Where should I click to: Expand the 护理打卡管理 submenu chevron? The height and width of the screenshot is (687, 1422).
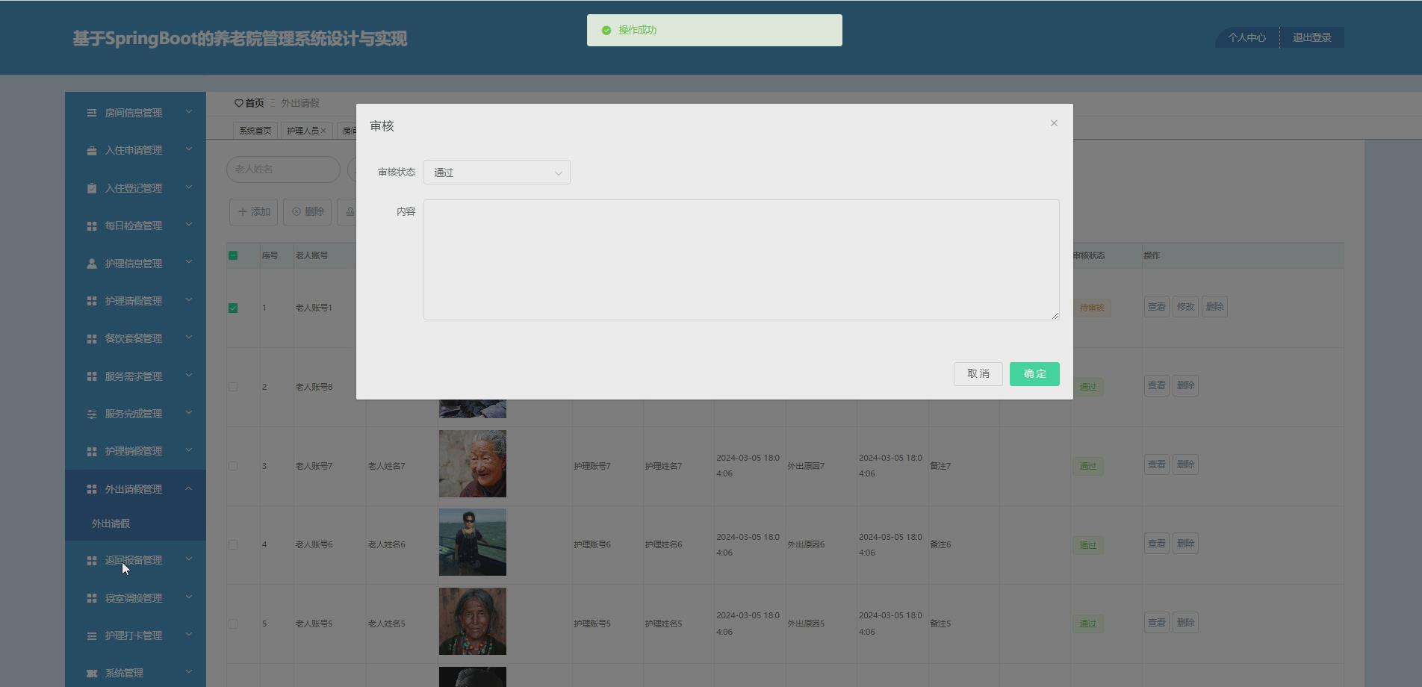pyautogui.click(x=189, y=635)
